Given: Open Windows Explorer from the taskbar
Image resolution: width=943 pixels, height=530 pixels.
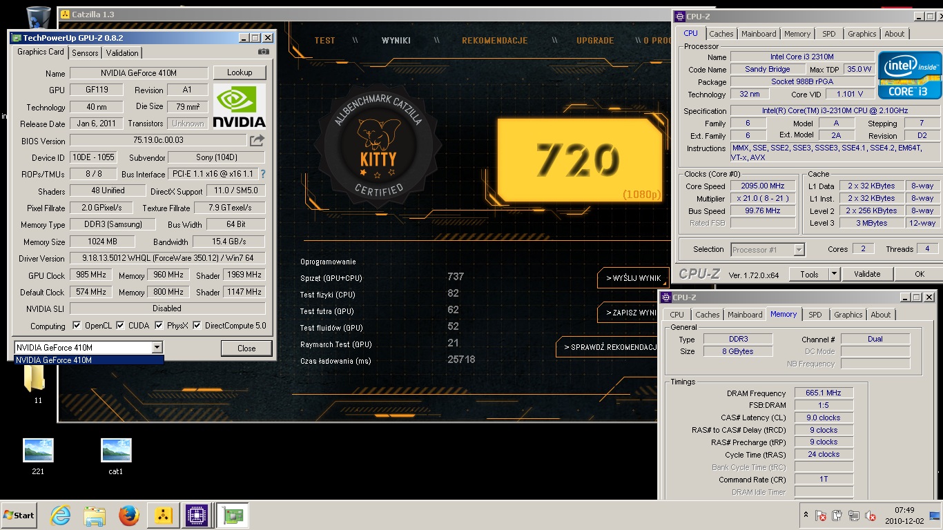Looking at the screenshot, I should point(95,516).
